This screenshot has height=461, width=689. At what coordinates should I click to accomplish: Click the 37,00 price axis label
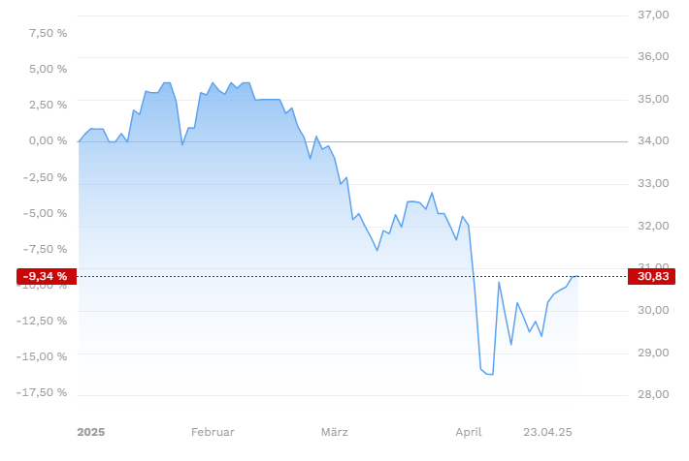tap(653, 15)
